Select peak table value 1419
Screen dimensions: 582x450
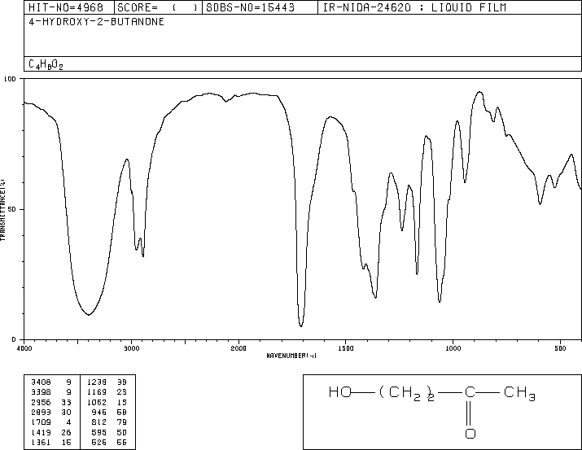41,432
